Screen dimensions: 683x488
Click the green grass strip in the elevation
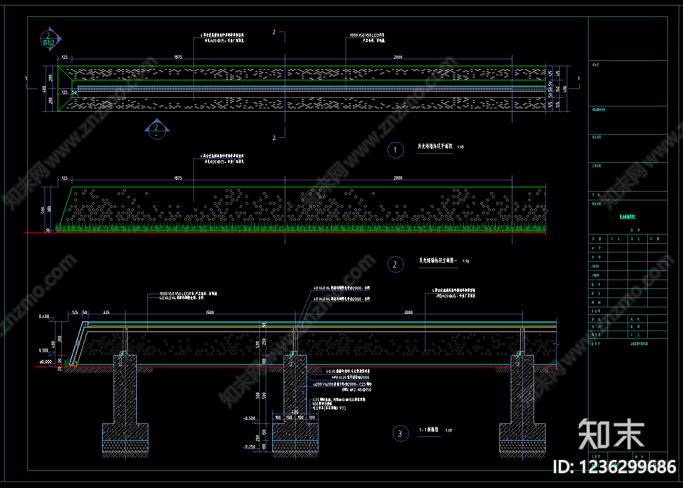click(301, 227)
